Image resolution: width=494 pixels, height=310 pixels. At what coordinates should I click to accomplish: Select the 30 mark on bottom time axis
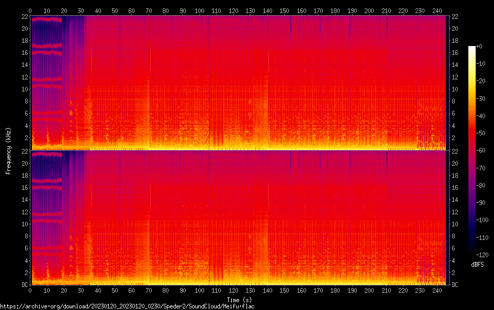point(81,290)
